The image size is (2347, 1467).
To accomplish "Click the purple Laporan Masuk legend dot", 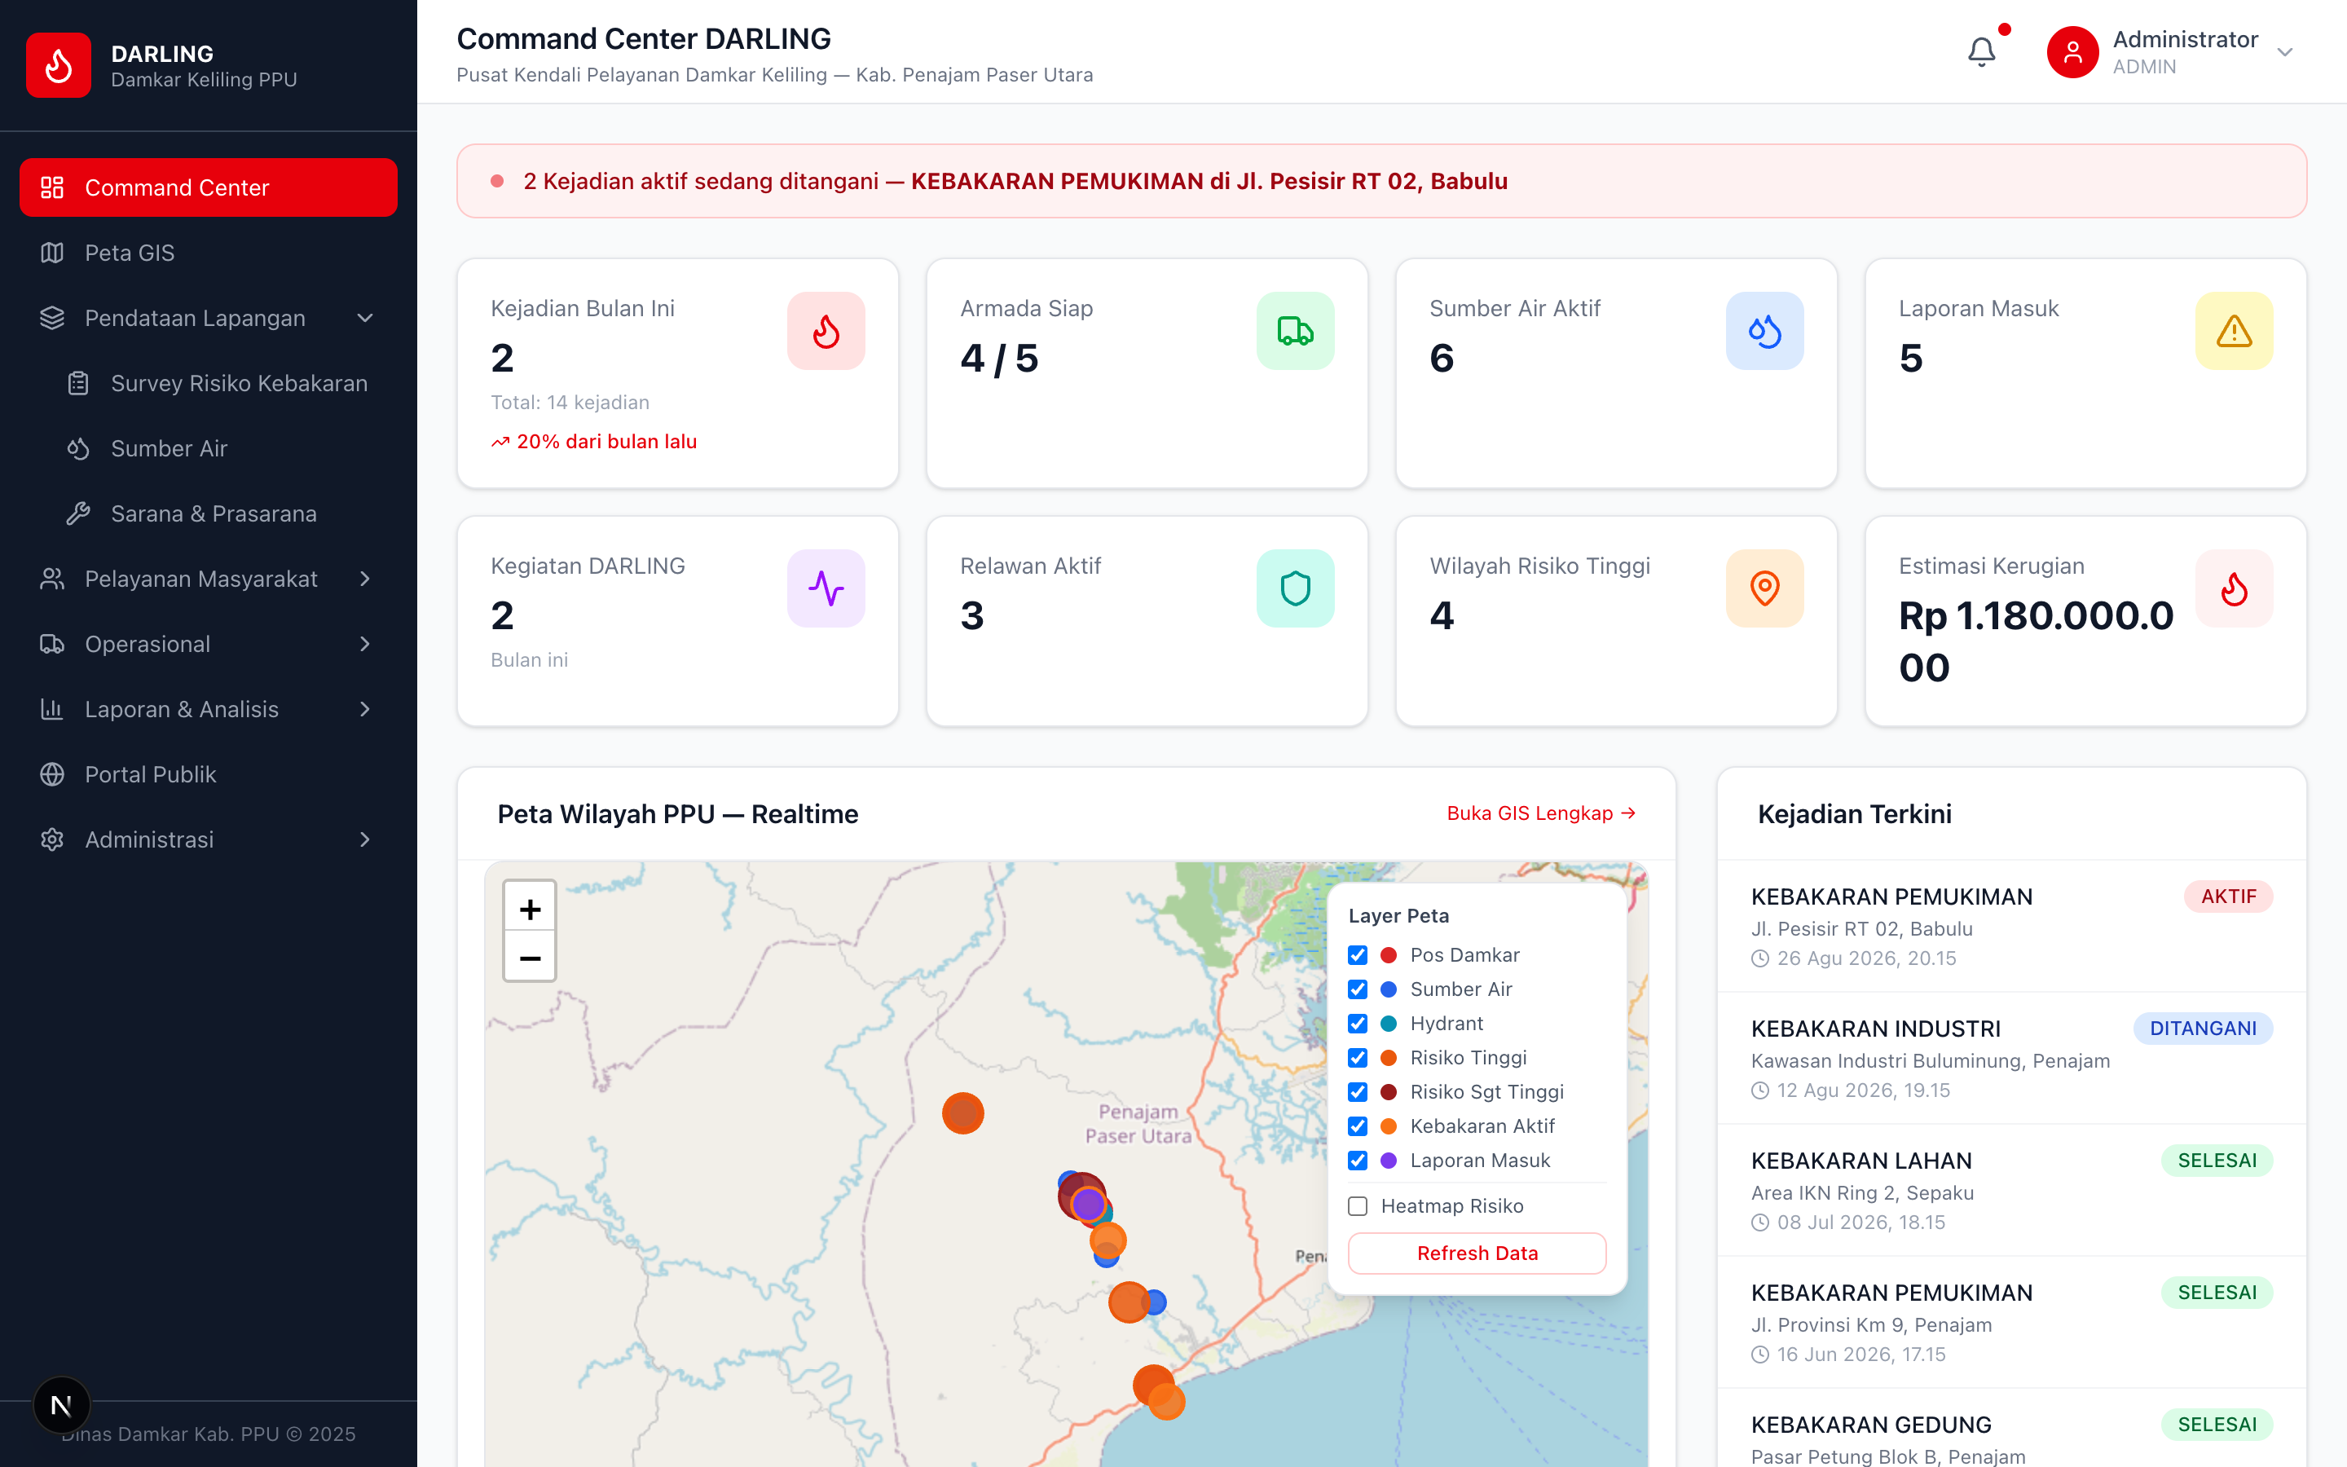I will 1389,1161.
